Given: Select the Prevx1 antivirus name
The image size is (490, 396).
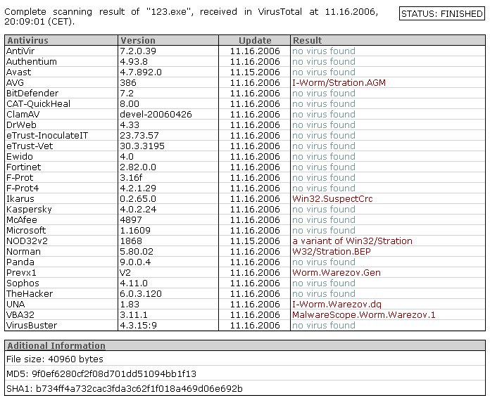Looking at the screenshot, I should point(21,273).
